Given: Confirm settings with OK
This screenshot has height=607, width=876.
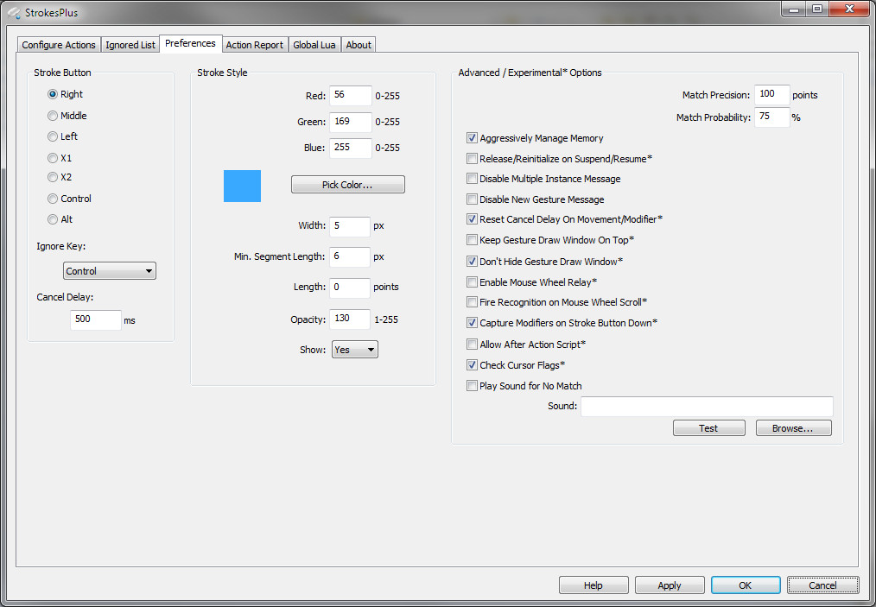Looking at the screenshot, I should tap(746, 585).
